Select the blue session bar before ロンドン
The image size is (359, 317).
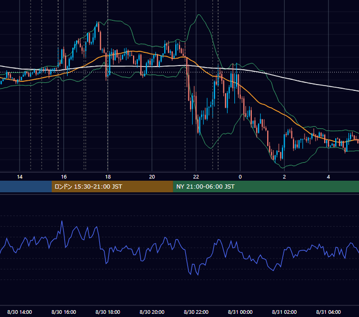pyautogui.click(x=26, y=187)
